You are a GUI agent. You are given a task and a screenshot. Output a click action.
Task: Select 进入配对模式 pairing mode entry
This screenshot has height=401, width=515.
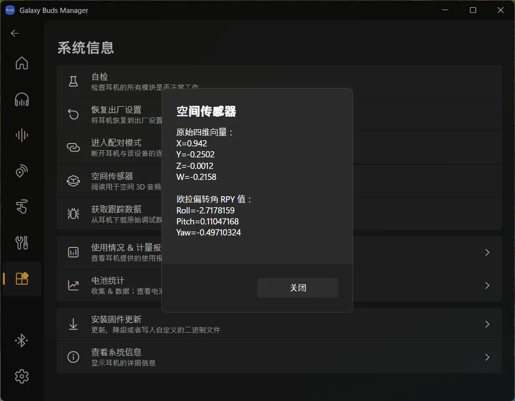pos(279,148)
